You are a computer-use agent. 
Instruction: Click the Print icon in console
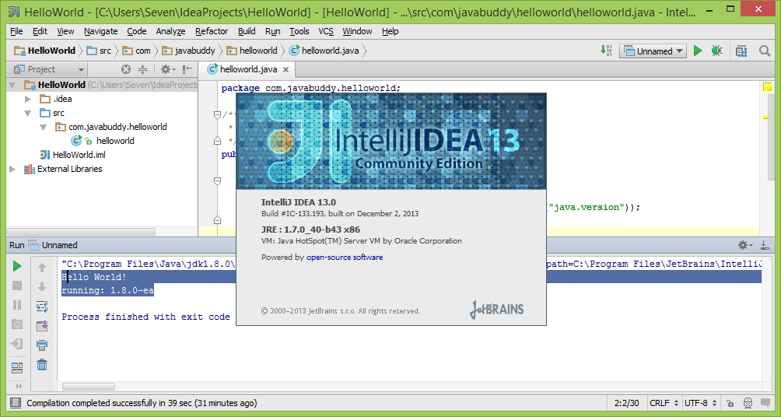pos(42,345)
